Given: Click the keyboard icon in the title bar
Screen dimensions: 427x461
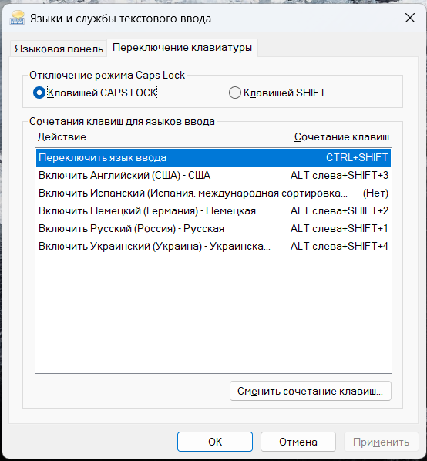Looking at the screenshot, I should point(17,19).
